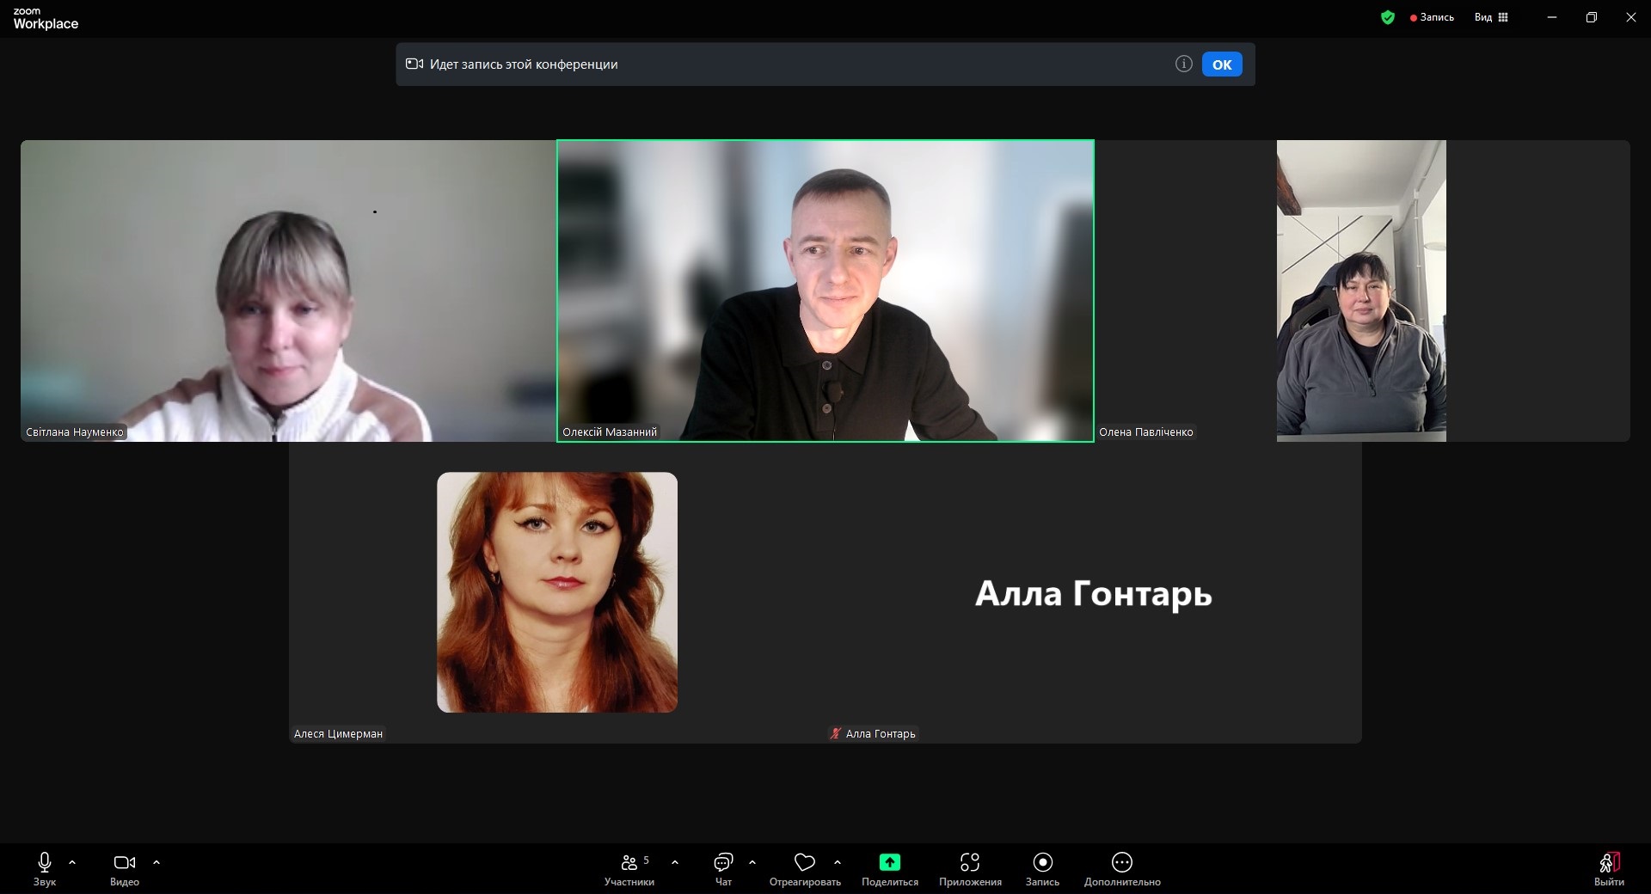Open the Приложения apps icon
The image size is (1651, 894).
point(970,862)
